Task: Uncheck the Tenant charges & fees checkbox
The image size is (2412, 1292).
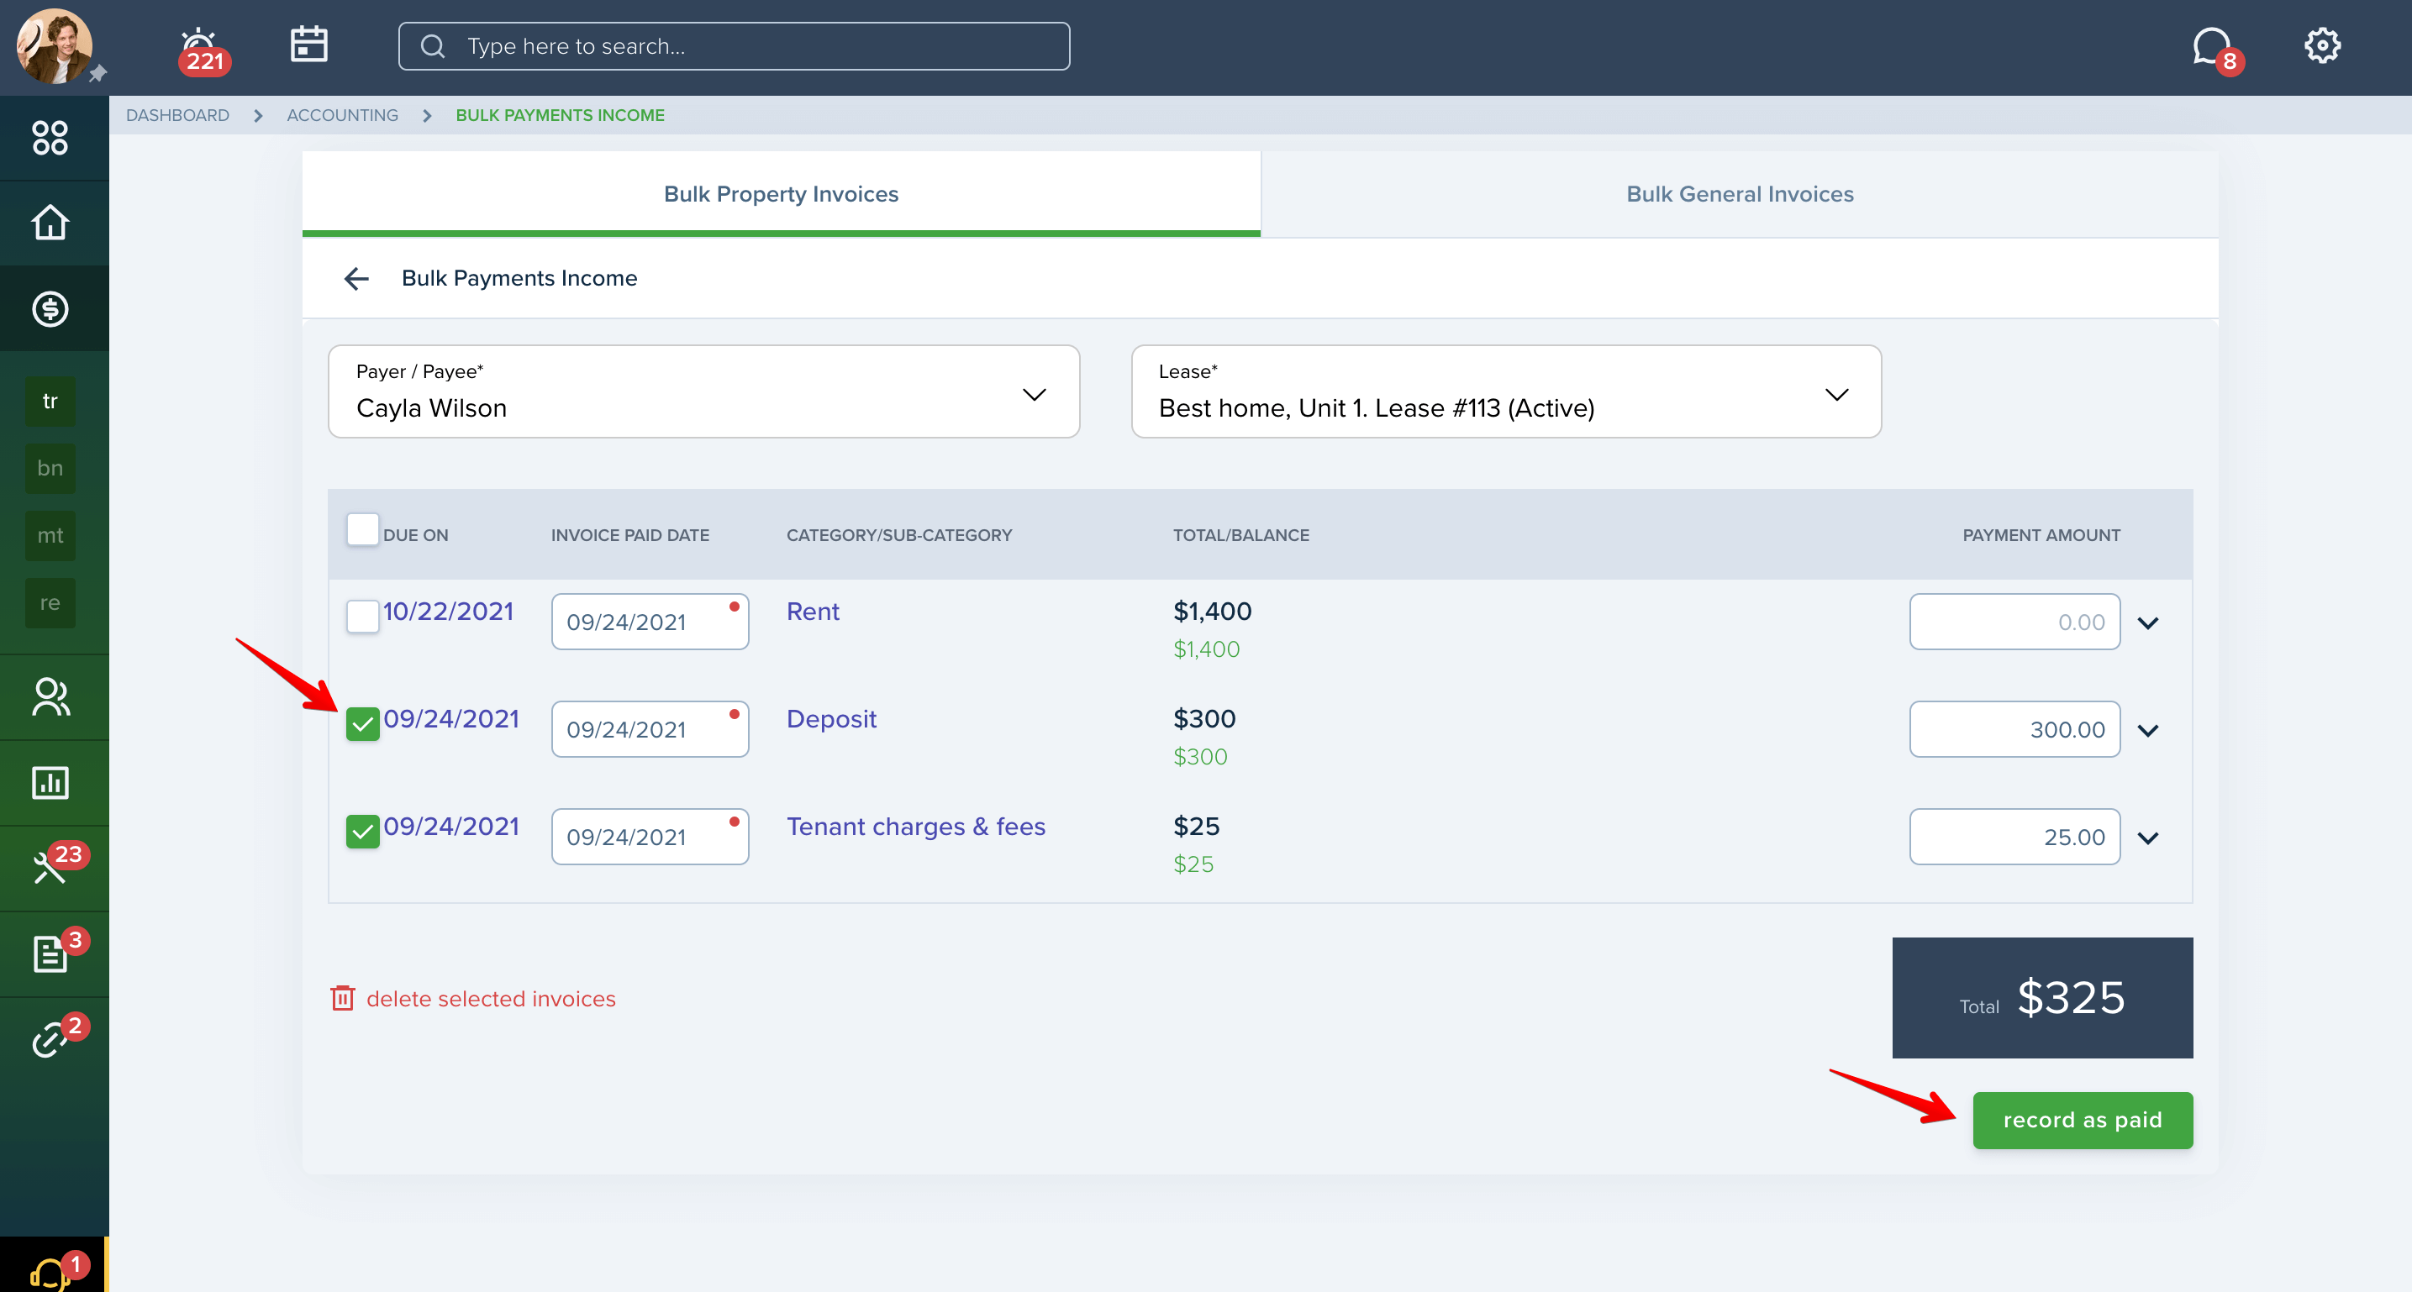Action: [362, 832]
